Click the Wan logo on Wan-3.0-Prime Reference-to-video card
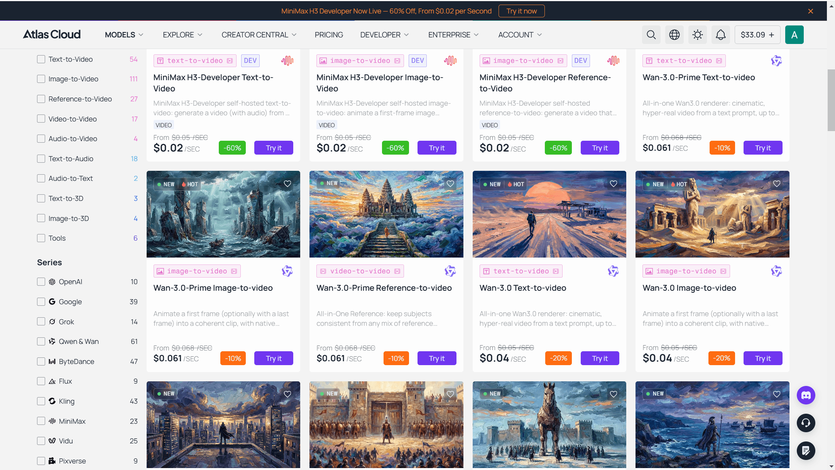This screenshot has width=835, height=470. click(450, 271)
